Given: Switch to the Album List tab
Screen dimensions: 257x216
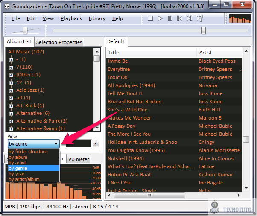Looking at the screenshot, I should pyautogui.click(x=19, y=41).
